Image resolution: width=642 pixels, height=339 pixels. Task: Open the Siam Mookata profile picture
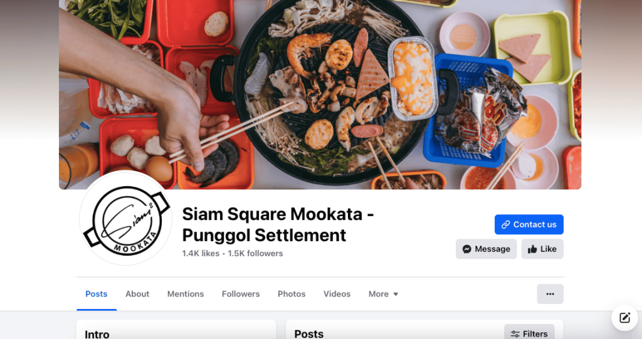(x=126, y=219)
